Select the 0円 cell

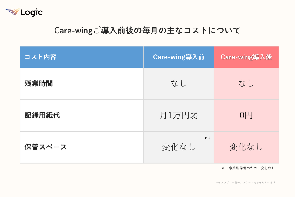click(246, 116)
